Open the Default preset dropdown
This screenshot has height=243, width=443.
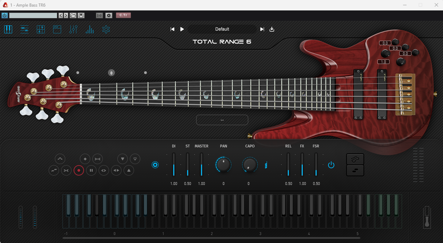click(x=222, y=29)
